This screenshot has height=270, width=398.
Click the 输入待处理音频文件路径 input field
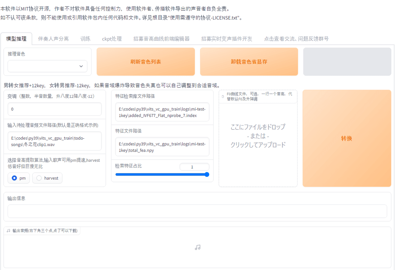point(55,141)
